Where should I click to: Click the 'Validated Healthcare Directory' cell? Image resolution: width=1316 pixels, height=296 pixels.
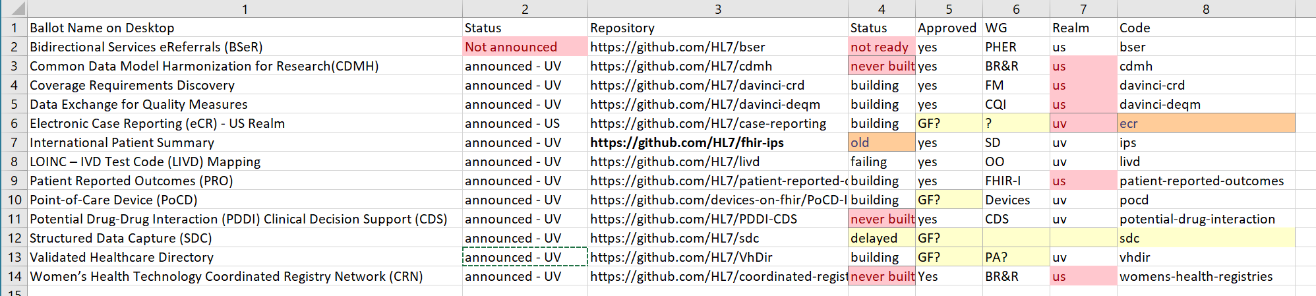(x=245, y=257)
